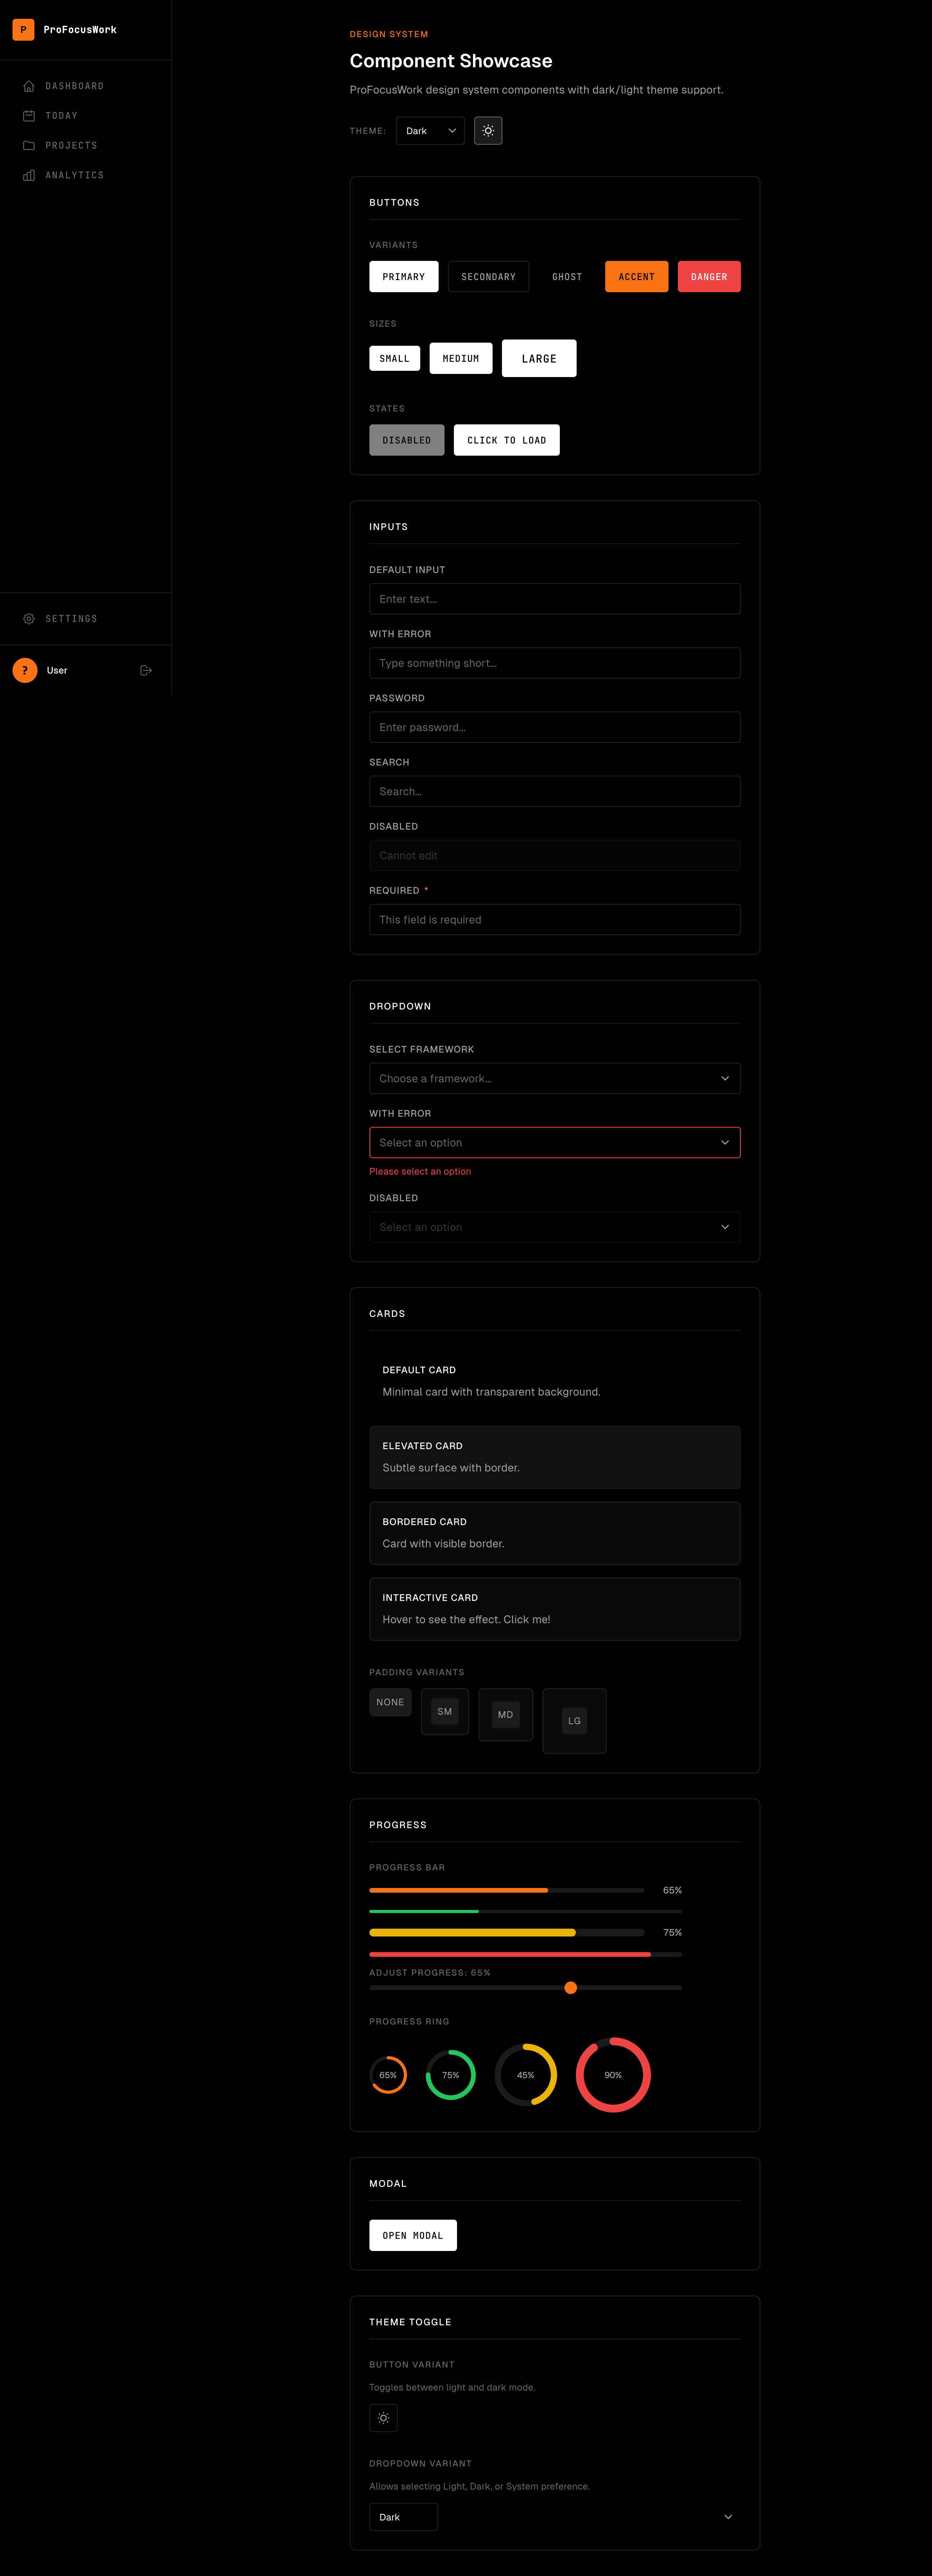
Task: Select the Dashboard home icon
Action: (x=28, y=86)
